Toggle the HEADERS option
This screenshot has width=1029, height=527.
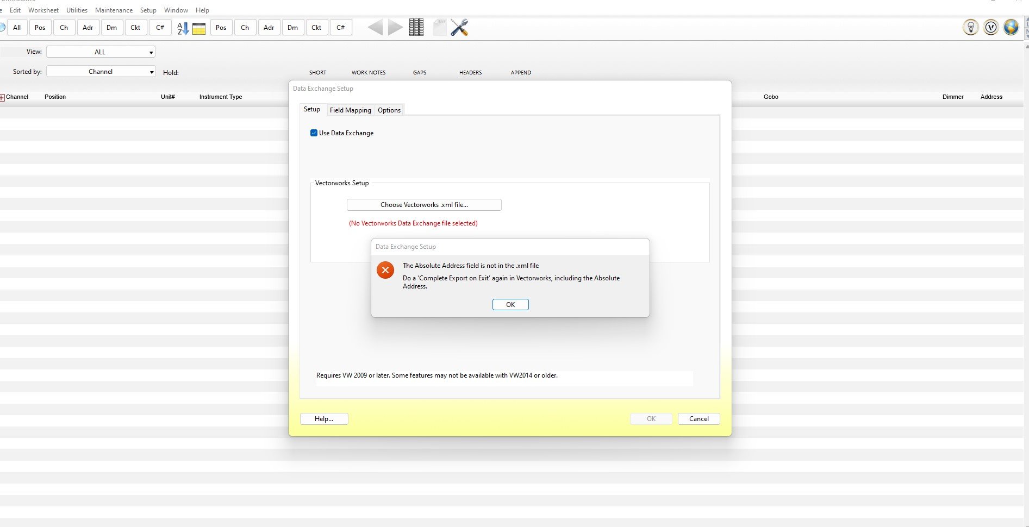470,72
